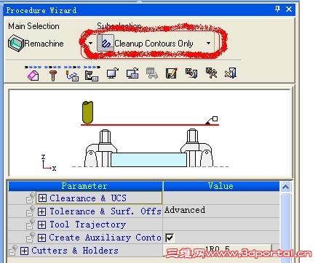Click the grayed table with glasses icon
The height and width of the screenshot is (263, 326).
pyautogui.click(x=152, y=73)
